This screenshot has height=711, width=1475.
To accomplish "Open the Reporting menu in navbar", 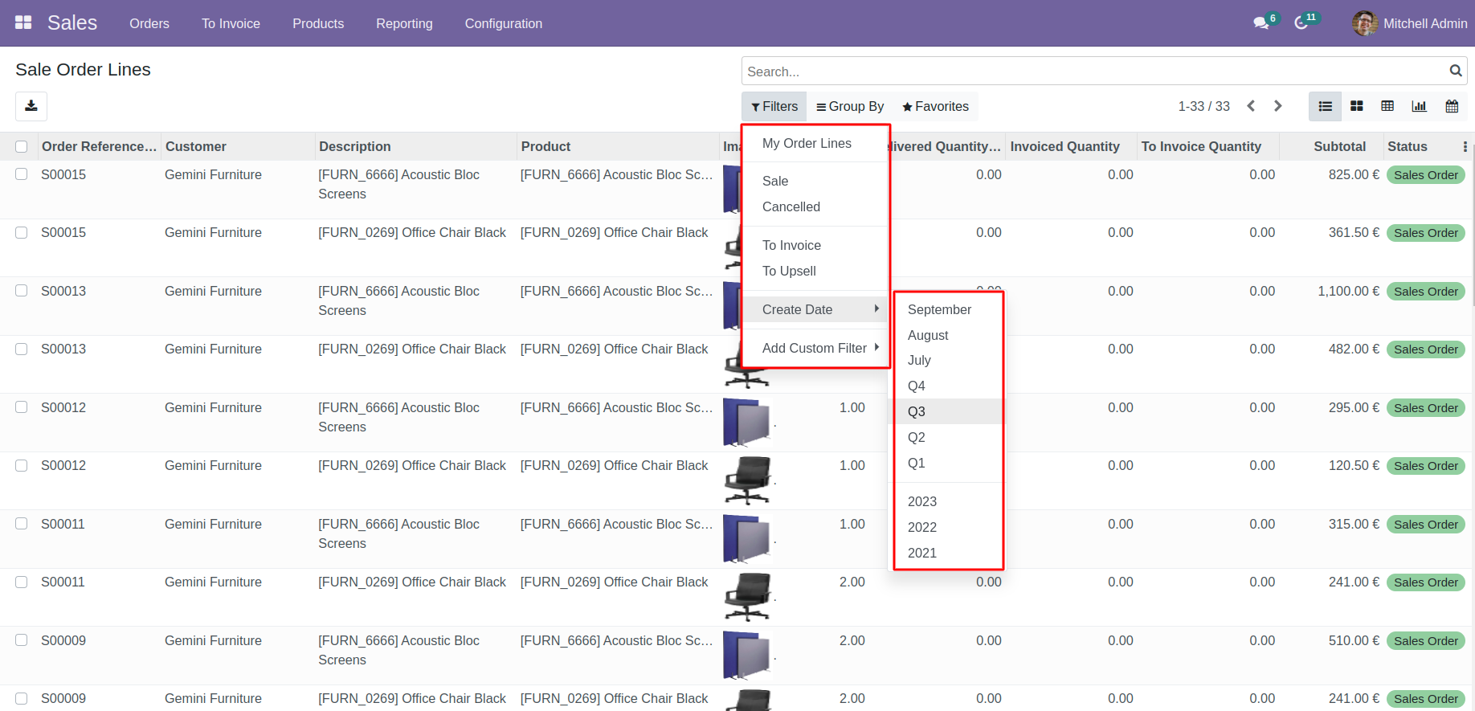I will [404, 23].
